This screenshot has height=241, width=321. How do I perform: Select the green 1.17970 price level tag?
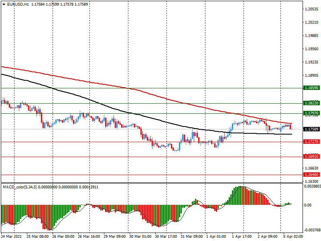(311, 114)
